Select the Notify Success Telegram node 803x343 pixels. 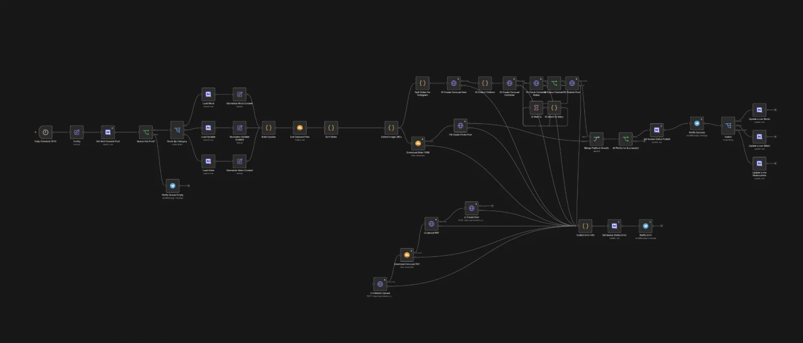697,123
